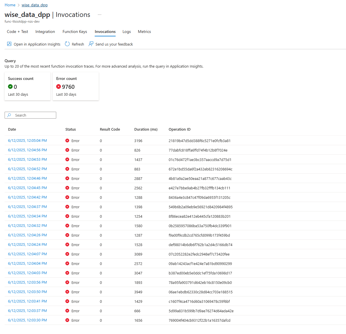The height and width of the screenshot is (334, 346).
Task: Open invocation dated 6/12/2025, 12:04:07 PM
Action: tap(28, 254)
